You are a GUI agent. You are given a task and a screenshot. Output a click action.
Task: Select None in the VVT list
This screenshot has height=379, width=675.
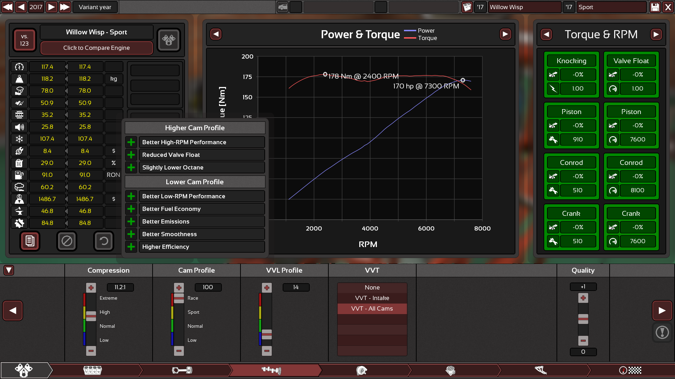pyautogui.click(x=372, y=287)
